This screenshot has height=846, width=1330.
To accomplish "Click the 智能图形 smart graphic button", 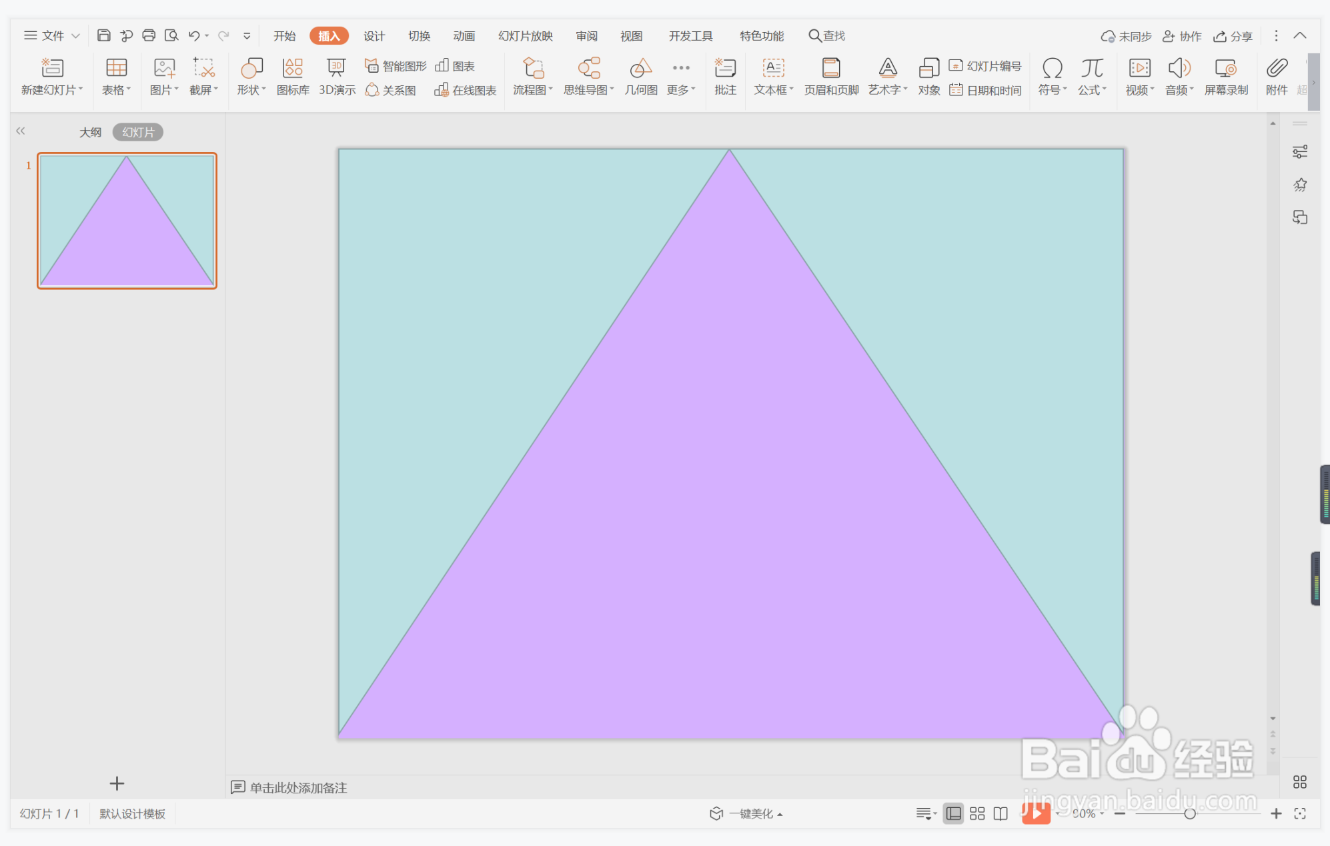I will (396, 66).
